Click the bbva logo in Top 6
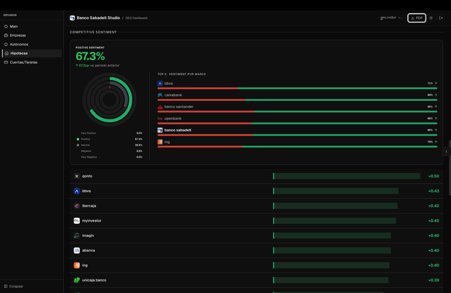 [160, 83]
